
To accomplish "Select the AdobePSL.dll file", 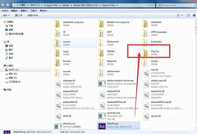I will (x=154, y=94).
